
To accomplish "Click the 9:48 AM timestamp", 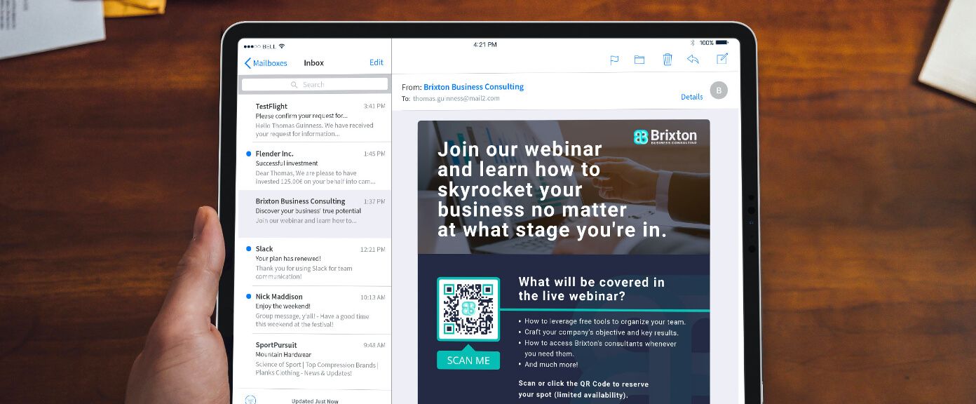I will click(x=374, y=346).
